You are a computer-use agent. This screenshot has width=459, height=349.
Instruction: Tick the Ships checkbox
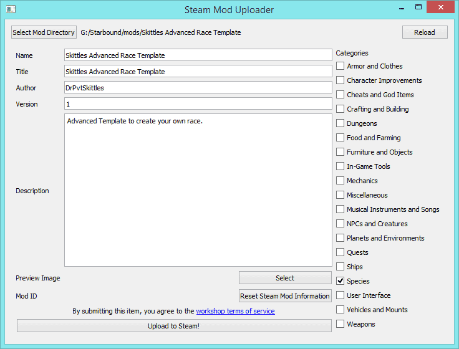click(x=340, y=267)
